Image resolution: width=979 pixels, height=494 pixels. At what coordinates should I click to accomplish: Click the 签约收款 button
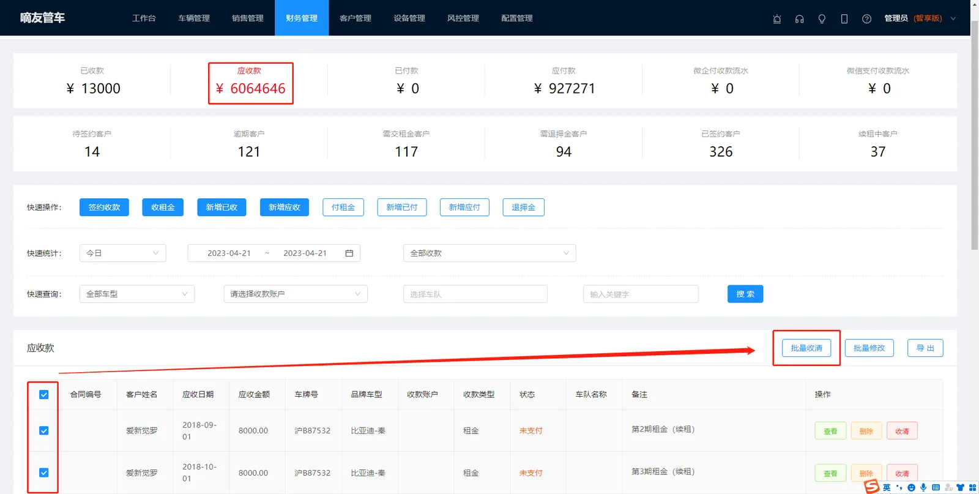(x=104, y=208)
